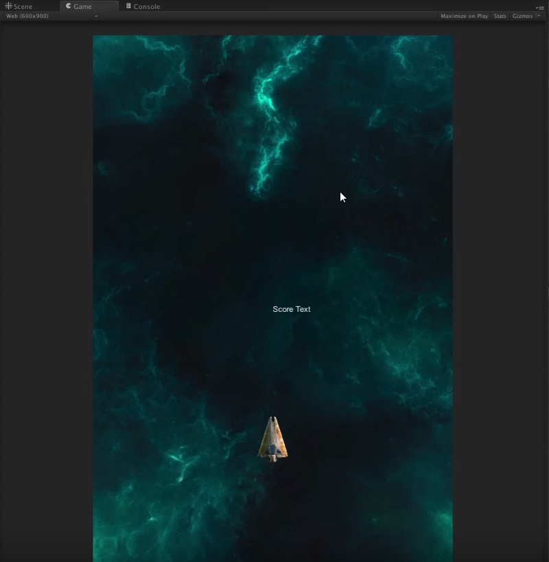Toggle the Stats overlay
This screenshot has height=562, width=549.
(x=500, y=16)
